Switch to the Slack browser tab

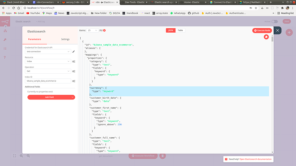coord(16,2)
